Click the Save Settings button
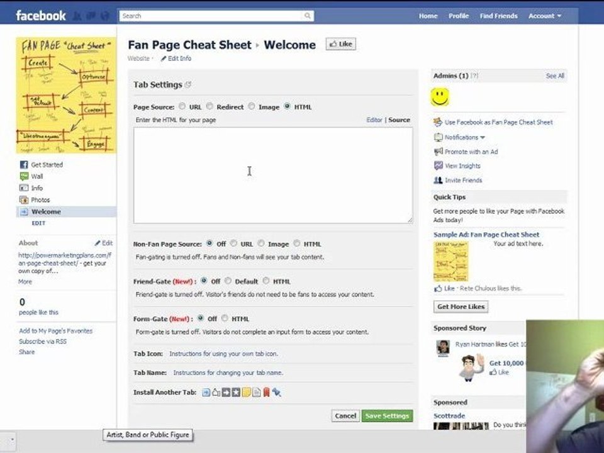Viewport: 604px width, 453px height. [387, 416]
